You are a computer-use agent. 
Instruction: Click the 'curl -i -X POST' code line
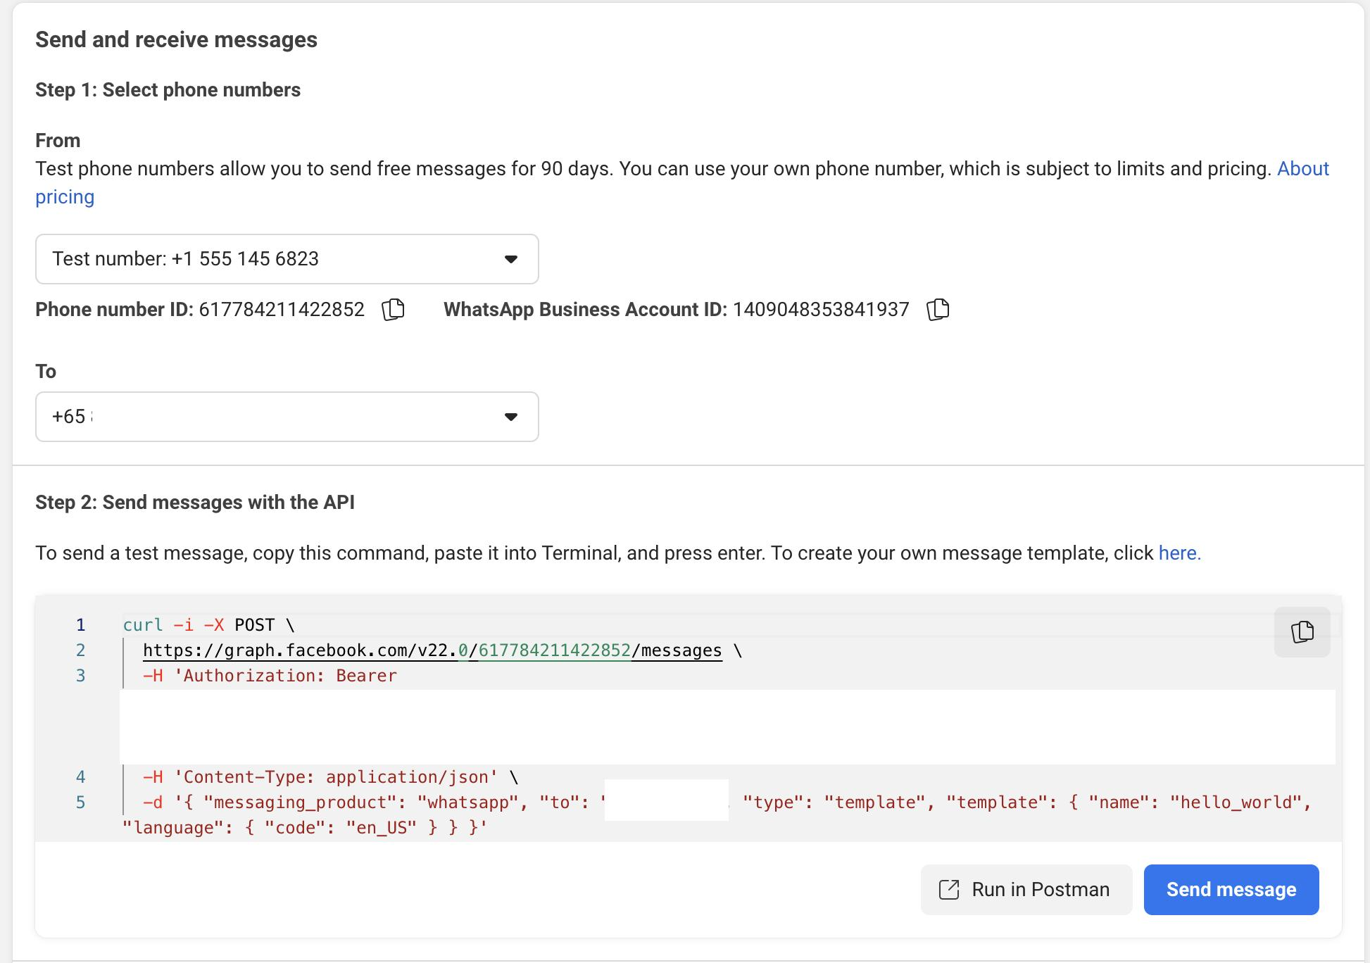click(x=208, y=625)
